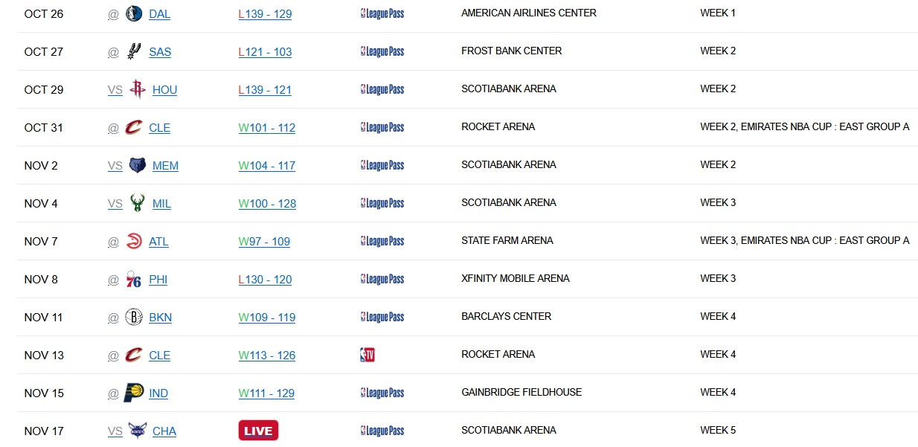
Task: Open League Pass for the Oct 26 game
Action: click(x=382, y=14)
